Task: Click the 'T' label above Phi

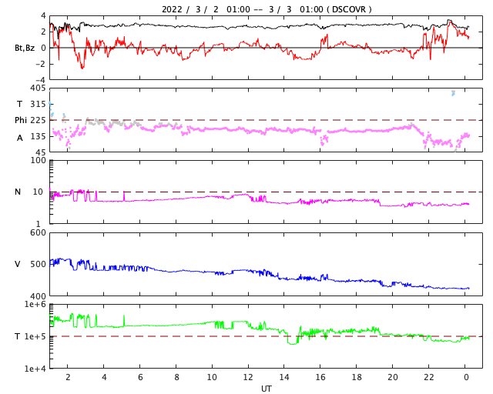Action: click(19, 104)
